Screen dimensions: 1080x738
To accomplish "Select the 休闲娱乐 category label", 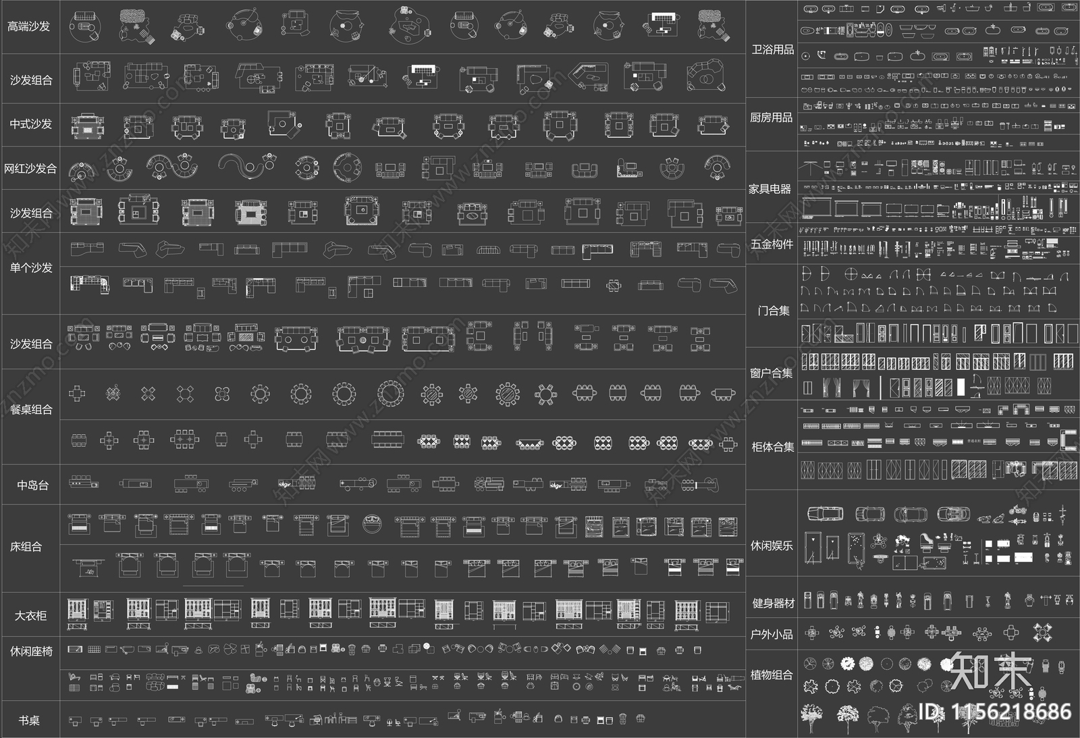I will pos(772,546).
